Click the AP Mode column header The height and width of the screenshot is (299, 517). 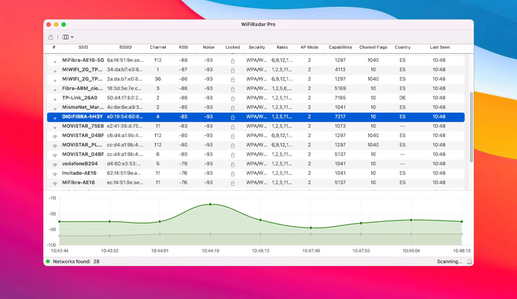pyautogui.click(x=309, y=48)
